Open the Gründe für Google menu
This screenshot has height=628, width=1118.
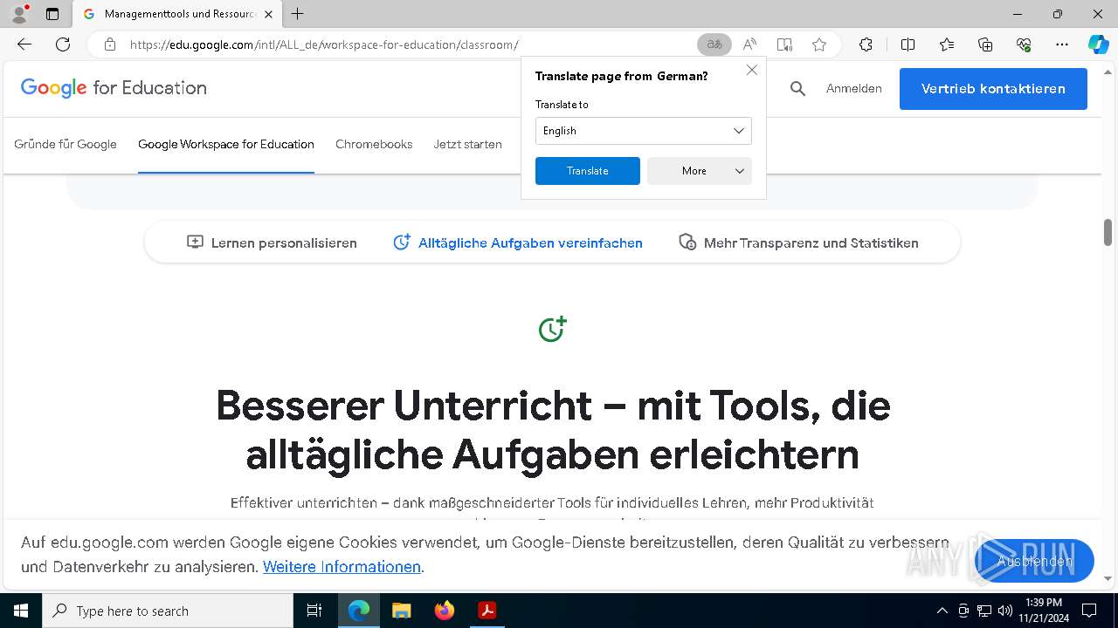point(66,144)
